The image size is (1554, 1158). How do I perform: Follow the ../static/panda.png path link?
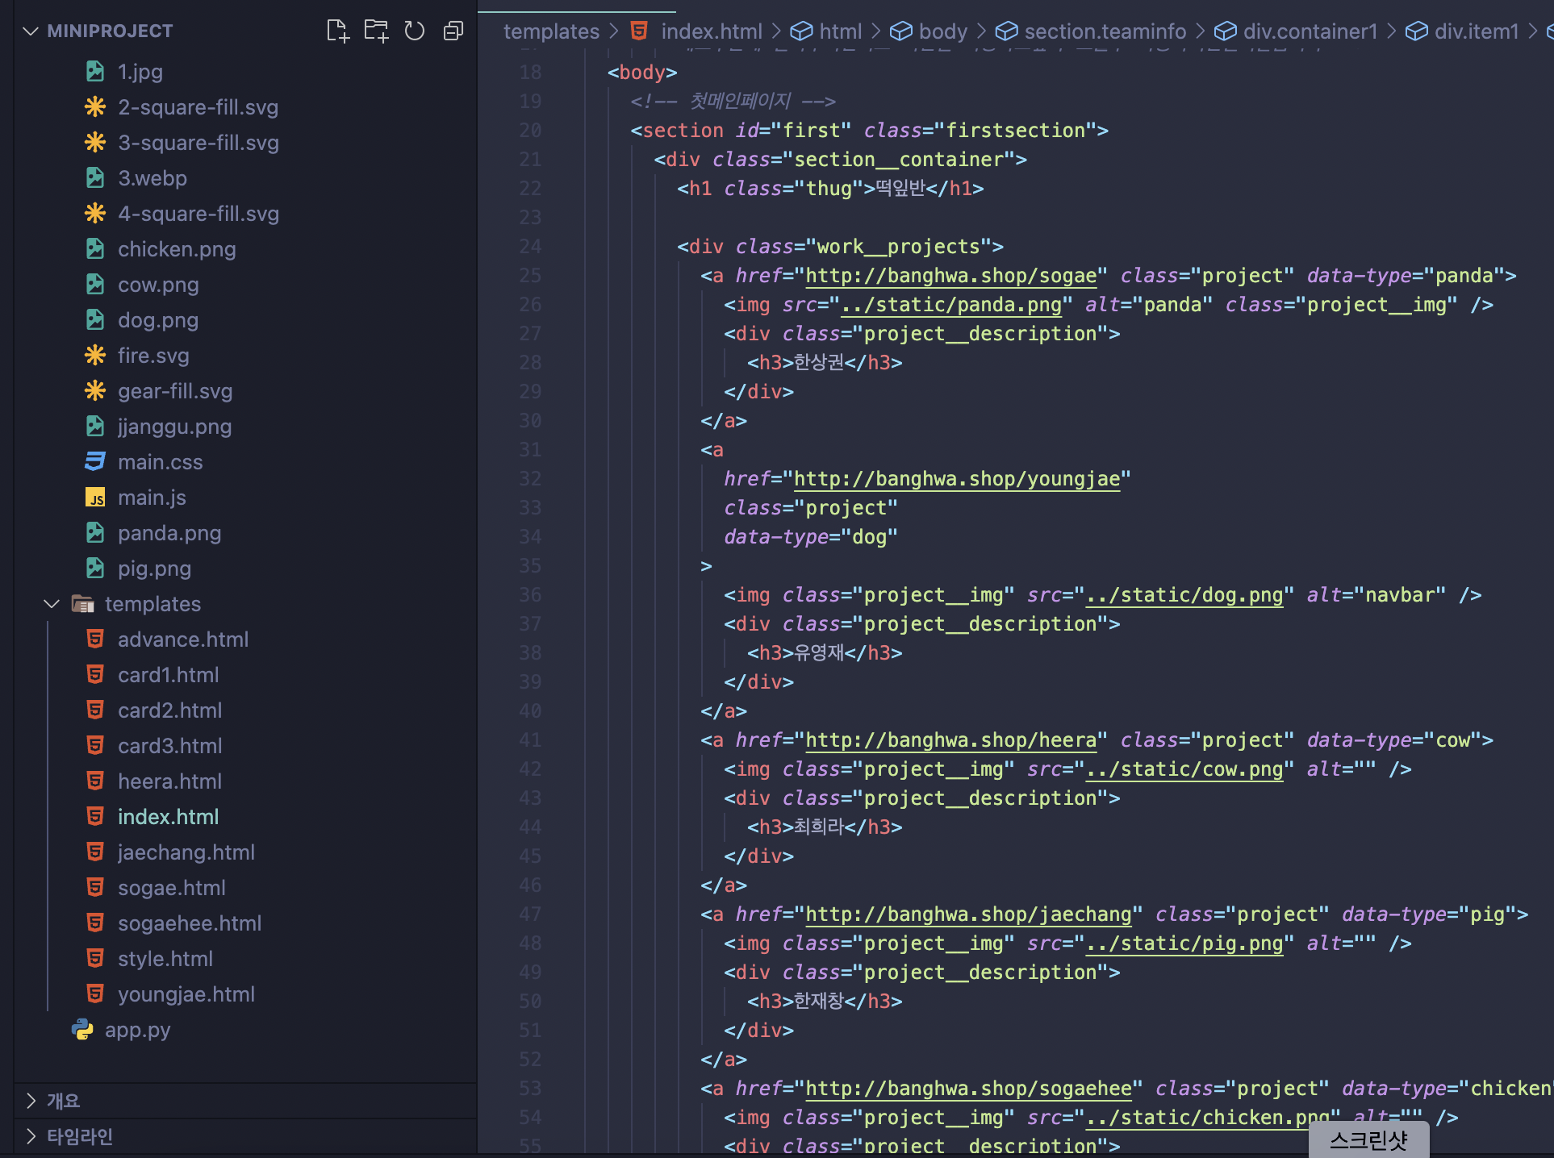pos(951,305)
